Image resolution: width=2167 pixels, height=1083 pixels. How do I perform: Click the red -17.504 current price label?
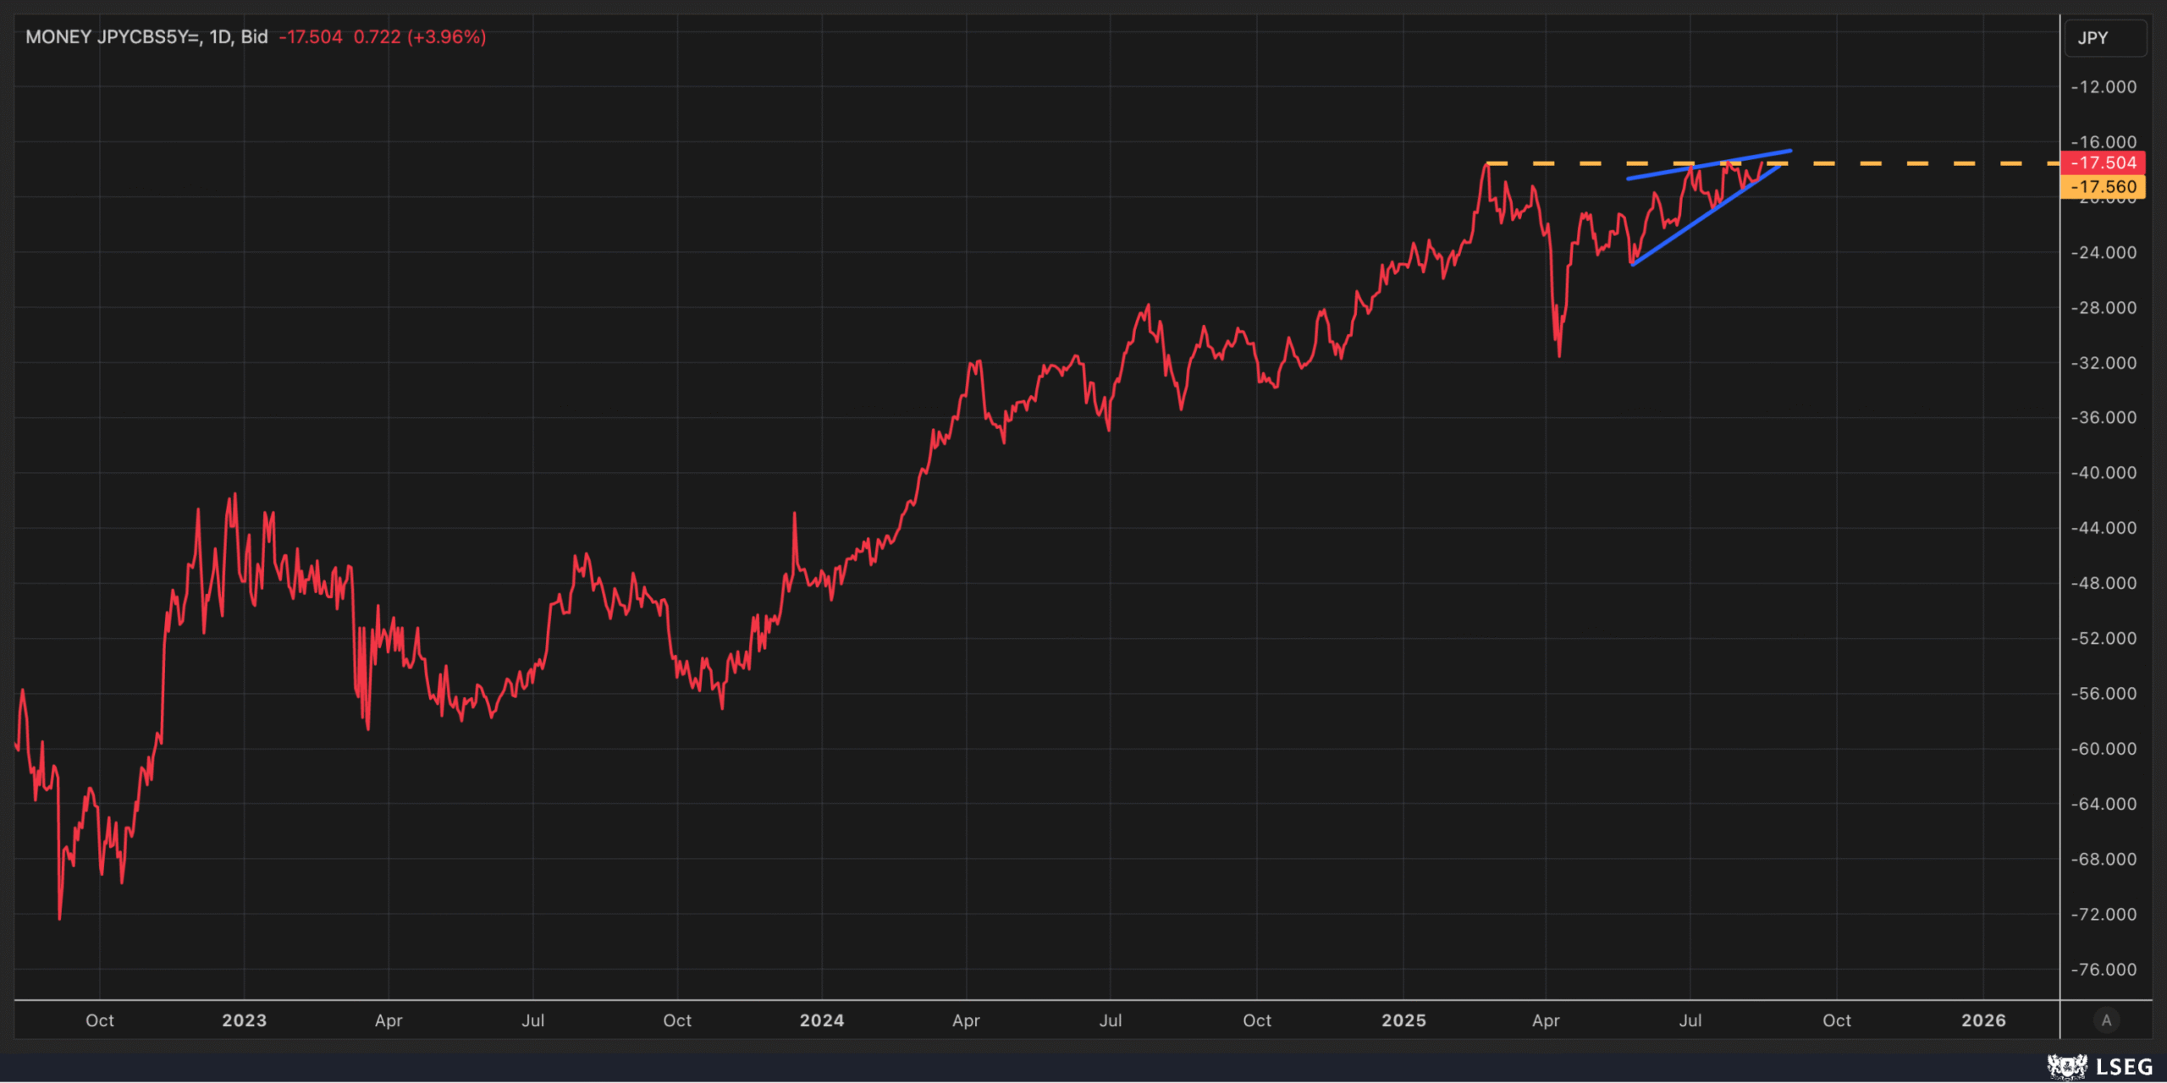[x=2103, y=162]
